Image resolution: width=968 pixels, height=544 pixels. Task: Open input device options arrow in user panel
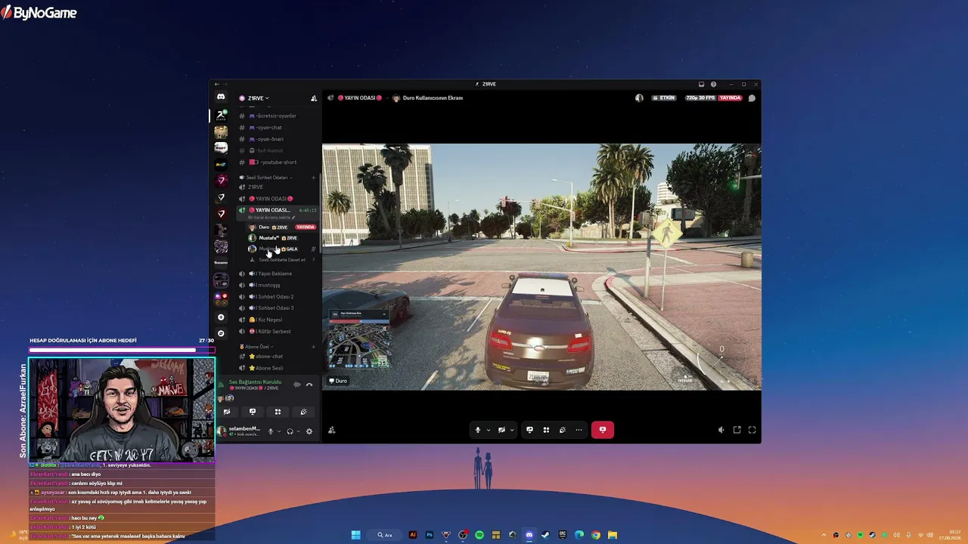pos(279,431)
